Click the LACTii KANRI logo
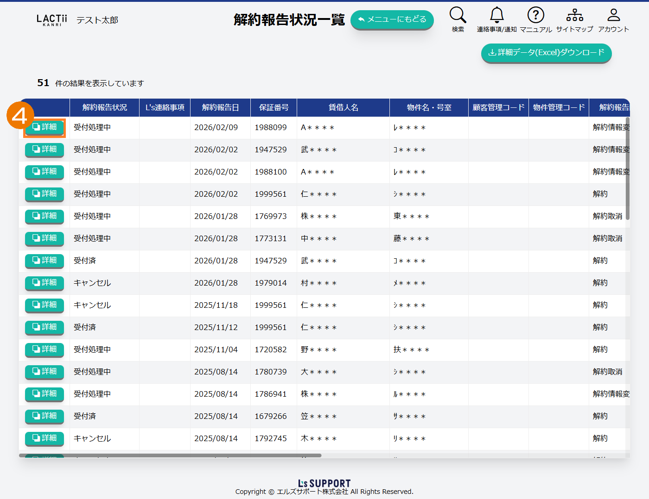Image resolution: width=649 pixels, height=499 pixels. [x=52, y=20]
